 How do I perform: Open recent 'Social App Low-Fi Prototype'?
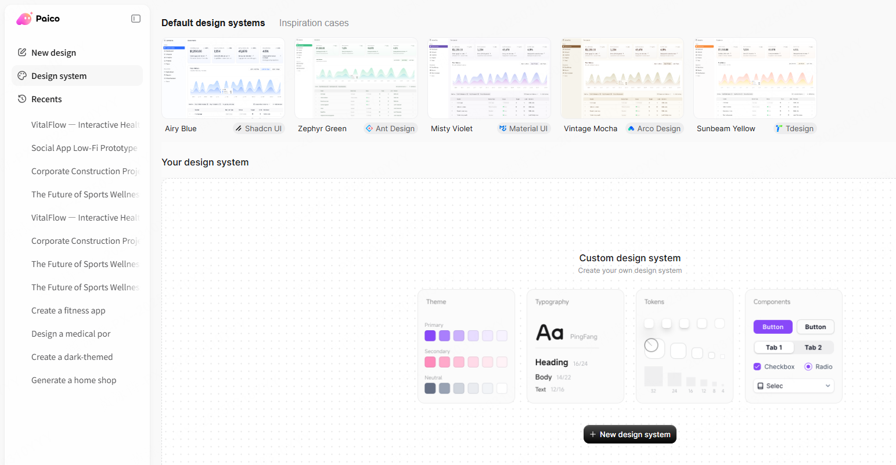[x=84, y=148]
